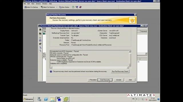Click the green circle icon in the backup list
Screen dimensions: 183x102
44,34
